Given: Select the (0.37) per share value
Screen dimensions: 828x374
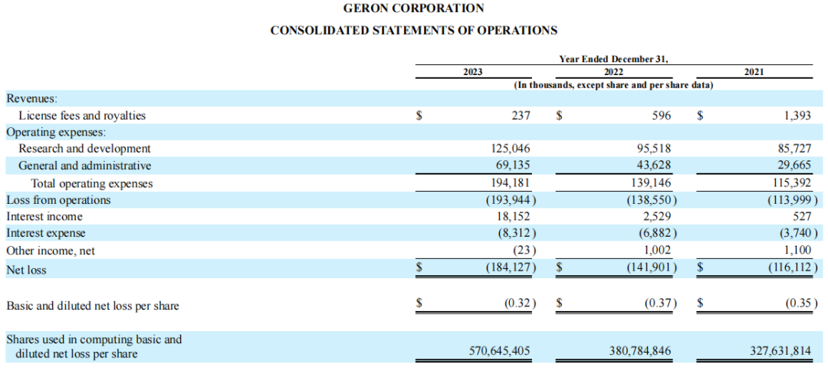Looking at the screenshot, I should click(661, 303).
